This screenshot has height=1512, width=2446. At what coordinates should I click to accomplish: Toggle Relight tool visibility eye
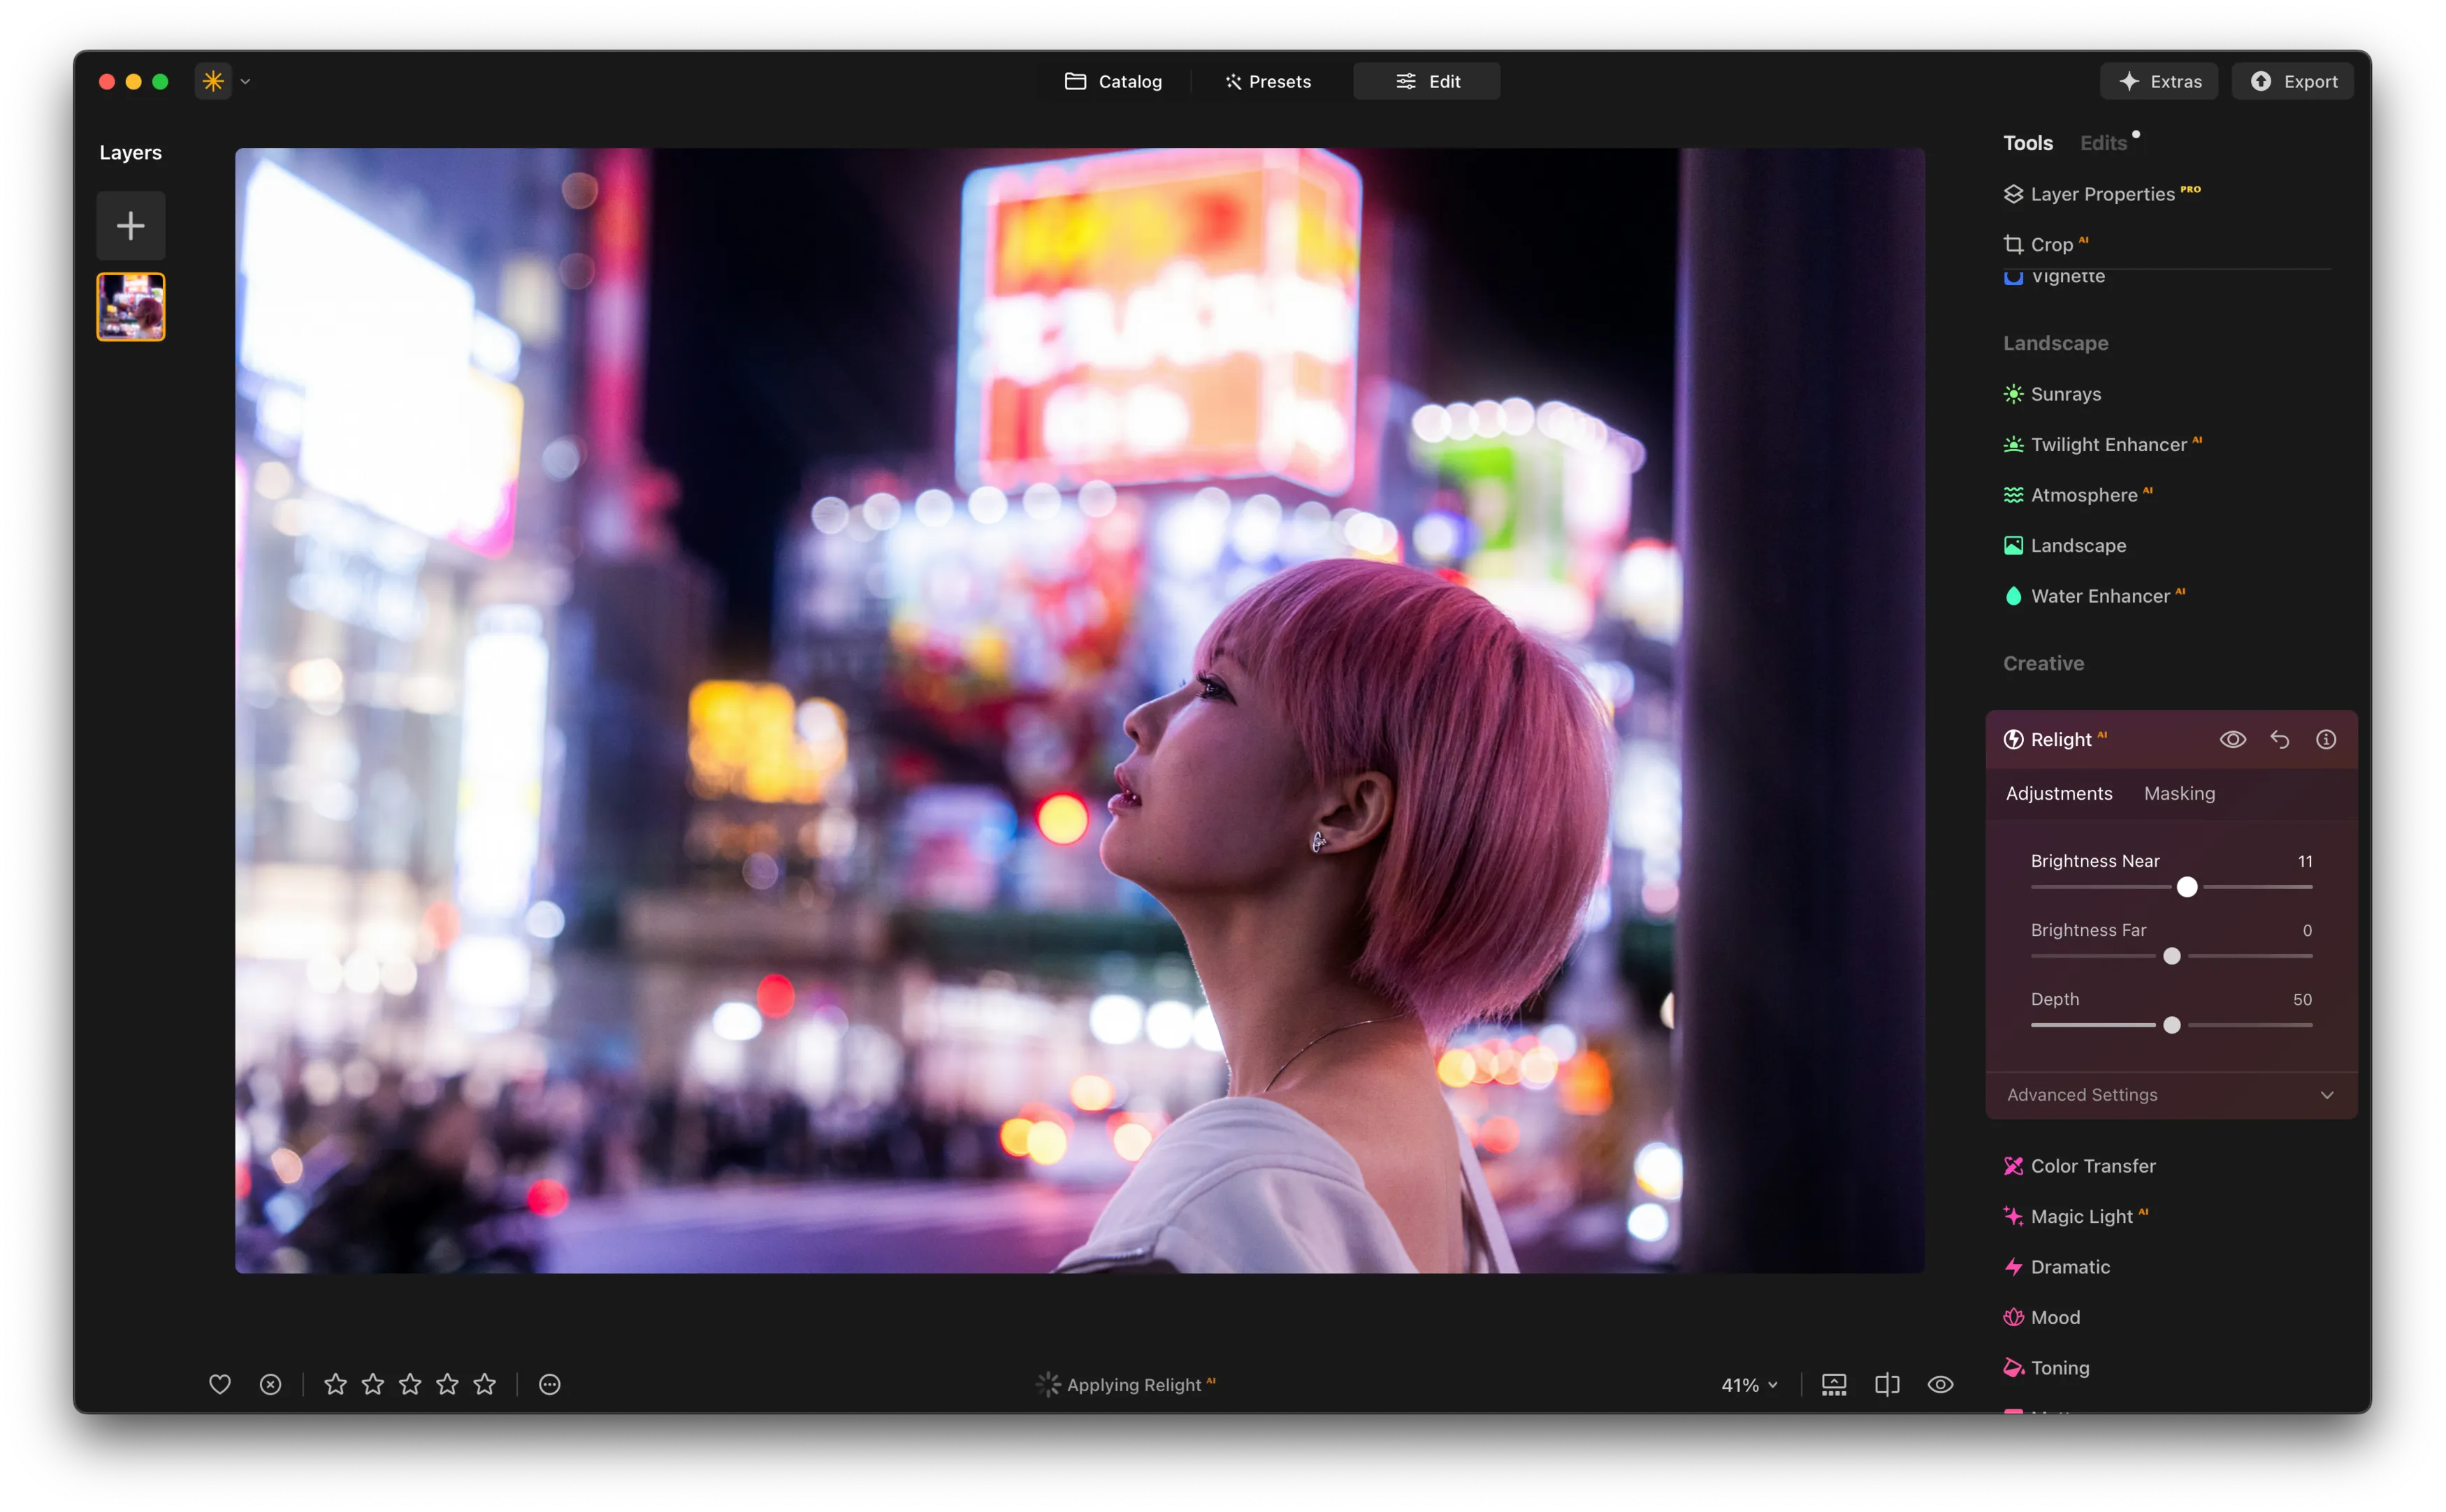point(2233,739)
